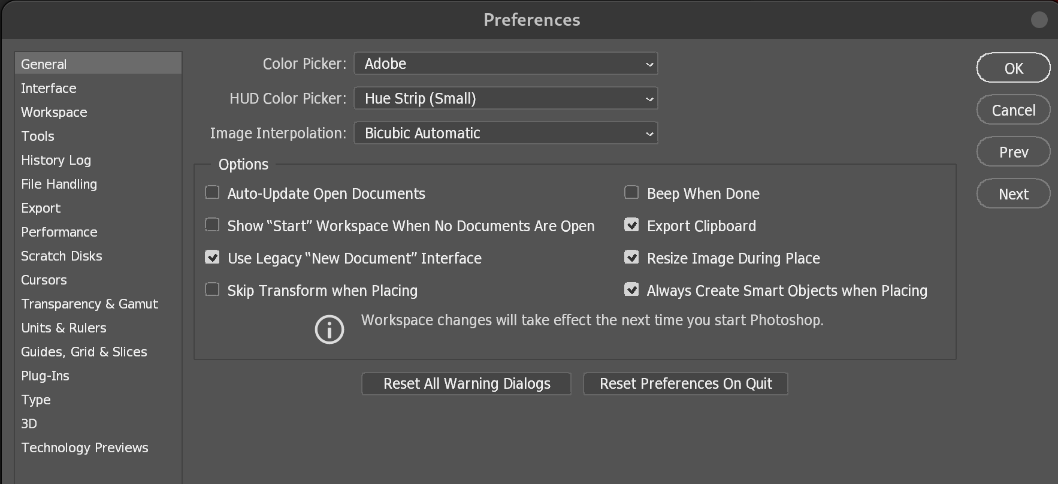This screenshot has height=484, width=1058.
Task: Uncheck Export Clipboard option
Action: (631, 225)
